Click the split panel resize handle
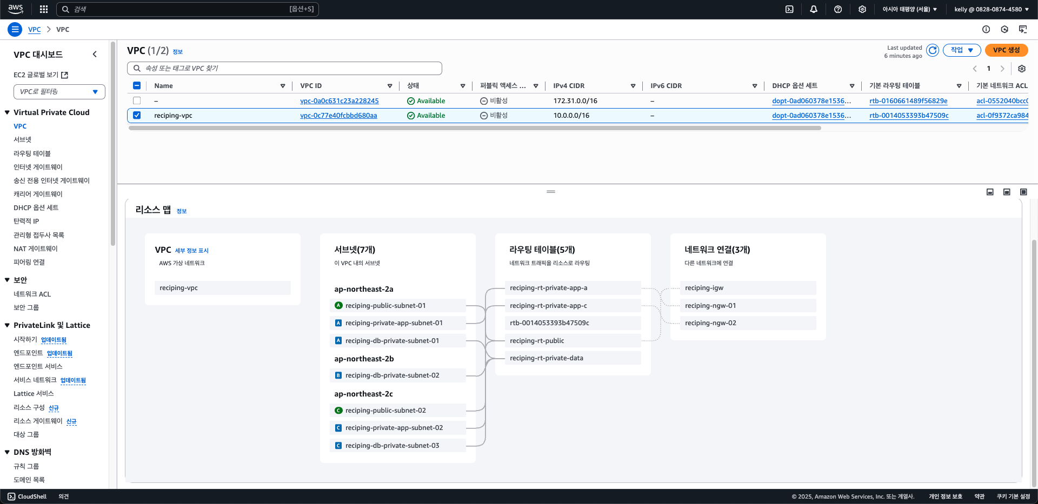Image resolution: width=1038 pixels, height=504 pixels. point(551,192)
